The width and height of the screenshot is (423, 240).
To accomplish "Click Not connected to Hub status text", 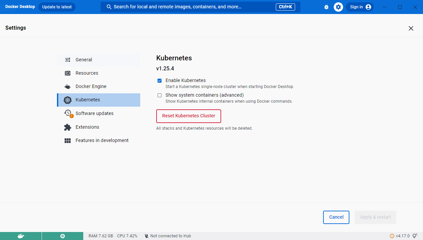I will coord(171,236).
